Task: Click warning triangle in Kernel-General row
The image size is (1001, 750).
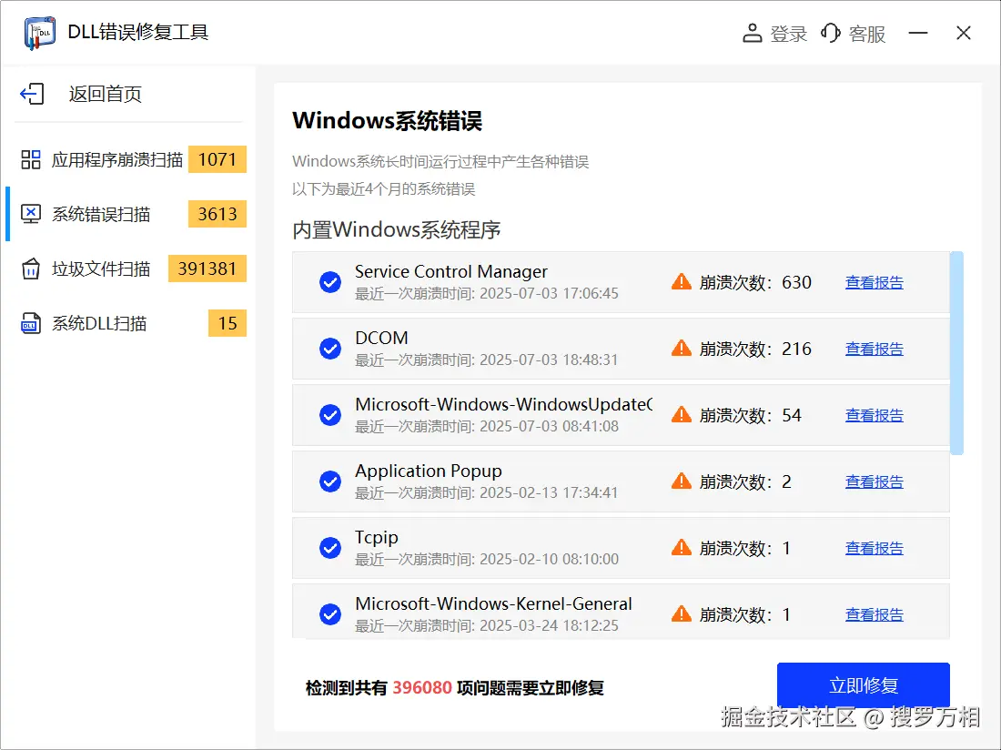Action: point(682,613)
